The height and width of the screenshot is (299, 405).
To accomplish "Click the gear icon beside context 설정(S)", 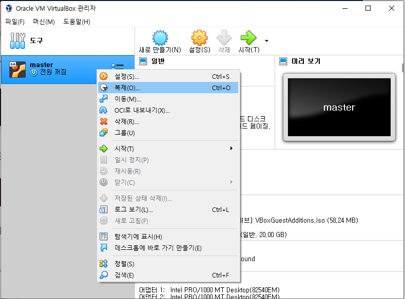I will [104, 76].
